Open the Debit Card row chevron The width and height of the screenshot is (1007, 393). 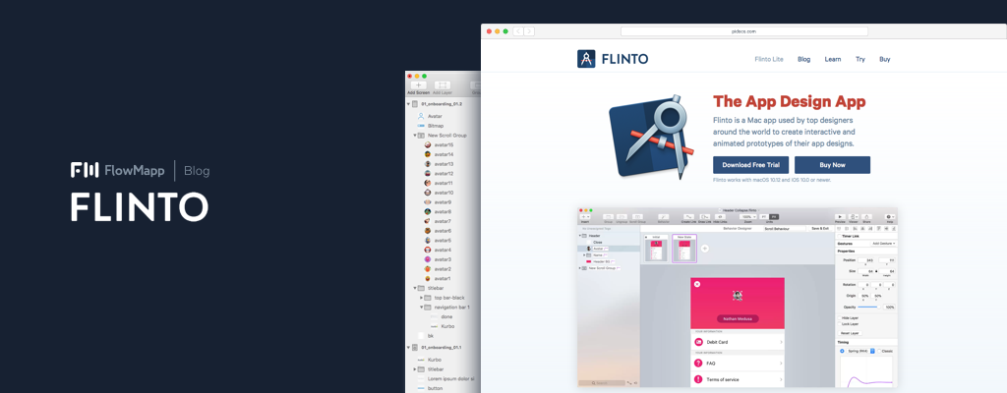781,342
